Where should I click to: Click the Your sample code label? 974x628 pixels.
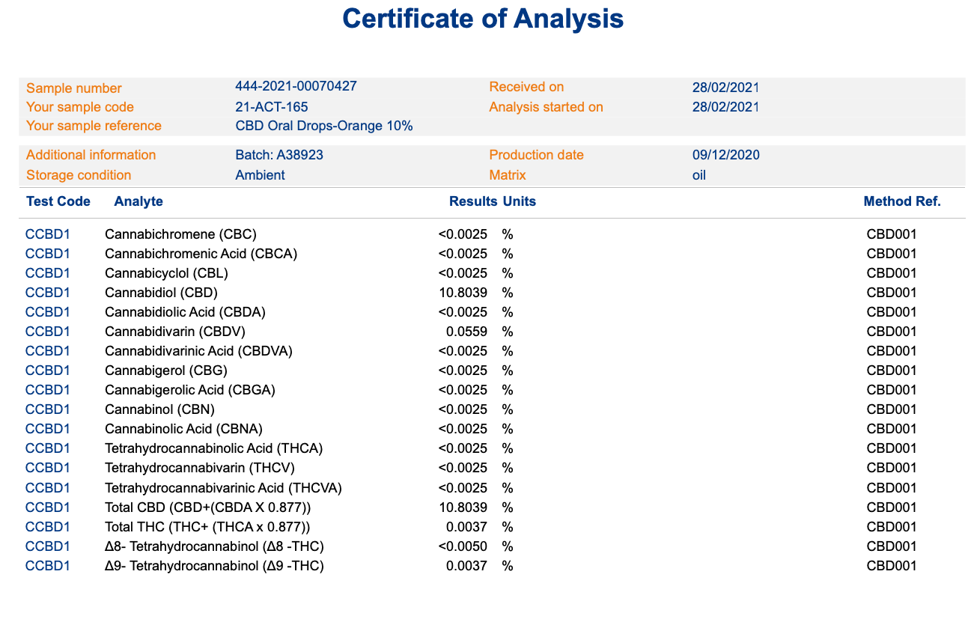click(x=80, y=107)
